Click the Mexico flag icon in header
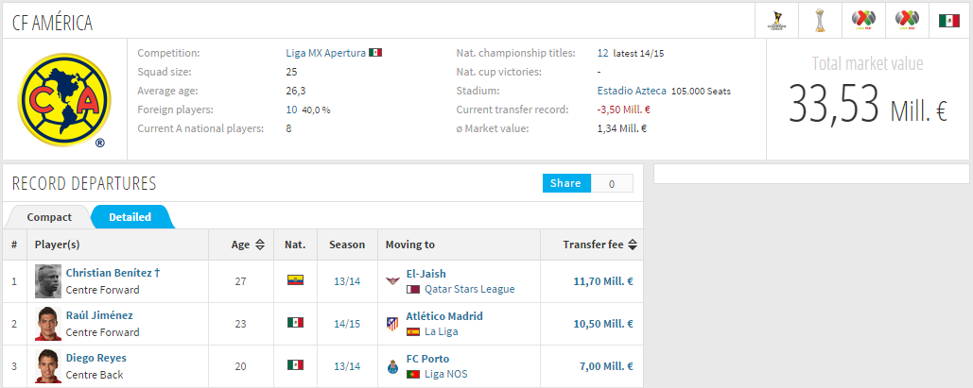973x388 pixels. click(949, 21)
